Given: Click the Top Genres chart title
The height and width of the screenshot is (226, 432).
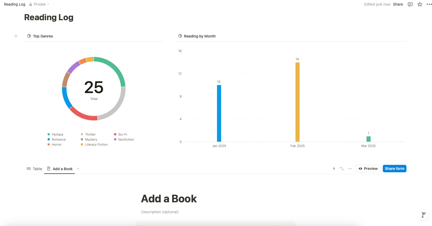Looking at the screenshot, I should (43, 36).
